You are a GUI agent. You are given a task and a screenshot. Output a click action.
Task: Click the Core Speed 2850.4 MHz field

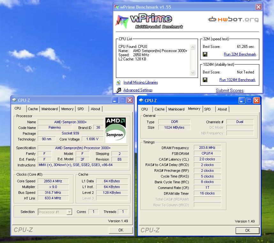click(x=53, y=181)
